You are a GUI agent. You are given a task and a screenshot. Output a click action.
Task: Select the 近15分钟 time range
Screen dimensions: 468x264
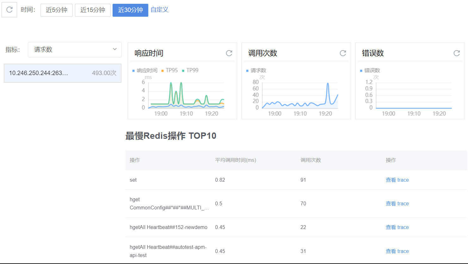click(x=93, y=10)
